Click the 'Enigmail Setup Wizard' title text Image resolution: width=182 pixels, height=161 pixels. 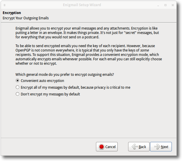click(82, 5)
